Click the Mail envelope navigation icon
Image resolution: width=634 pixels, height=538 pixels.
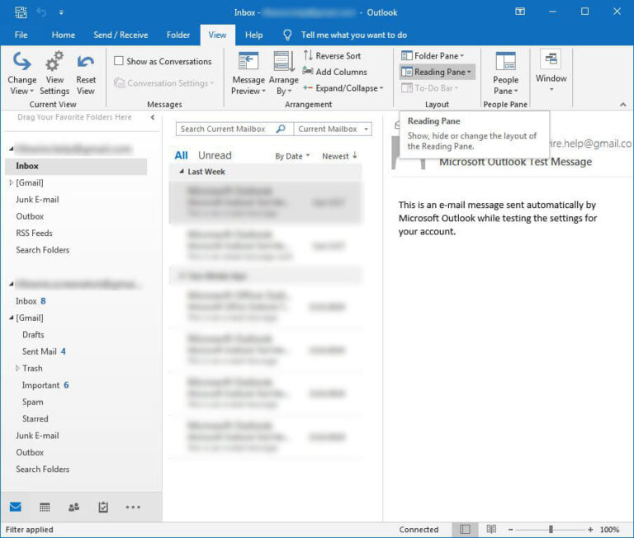click(x=16, y=507)
